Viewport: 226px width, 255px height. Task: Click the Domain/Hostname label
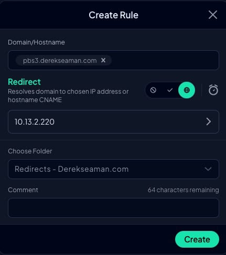coord(36,42)
